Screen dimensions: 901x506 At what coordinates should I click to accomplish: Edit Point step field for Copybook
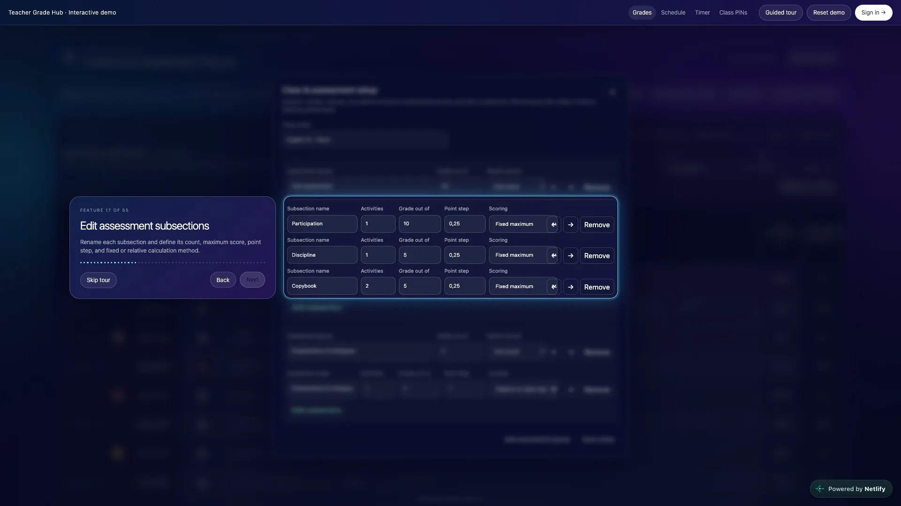tap(465, 286)
